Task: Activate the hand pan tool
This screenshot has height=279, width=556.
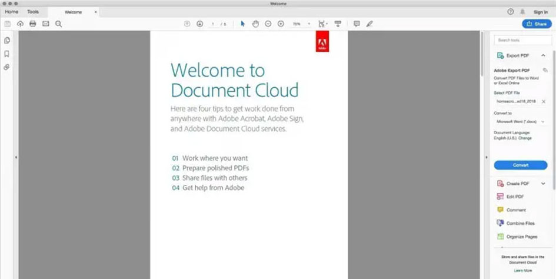Action: pos(255,24)
